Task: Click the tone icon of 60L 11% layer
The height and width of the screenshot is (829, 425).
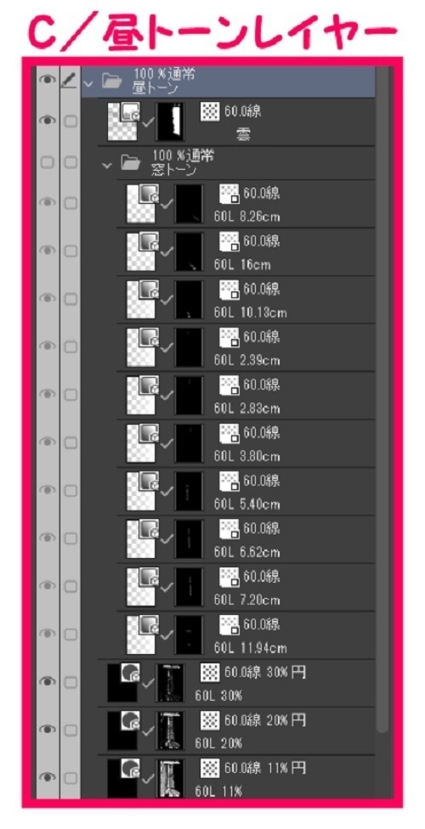Action: click(210, 769)
